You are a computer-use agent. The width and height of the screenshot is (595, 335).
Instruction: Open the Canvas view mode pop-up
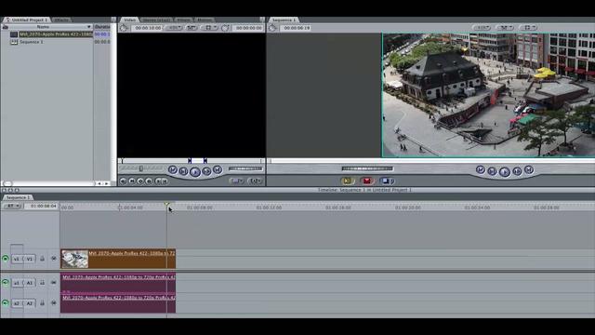coord(528,28)
